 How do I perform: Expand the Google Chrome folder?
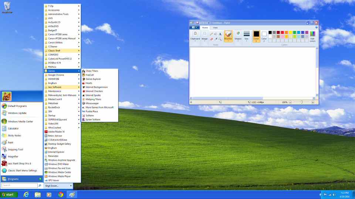pyautogui.click(x=62, y=75)
